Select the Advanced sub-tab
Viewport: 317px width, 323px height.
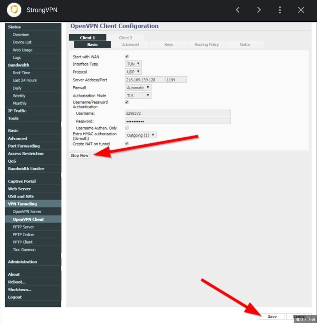pos(130,45)
